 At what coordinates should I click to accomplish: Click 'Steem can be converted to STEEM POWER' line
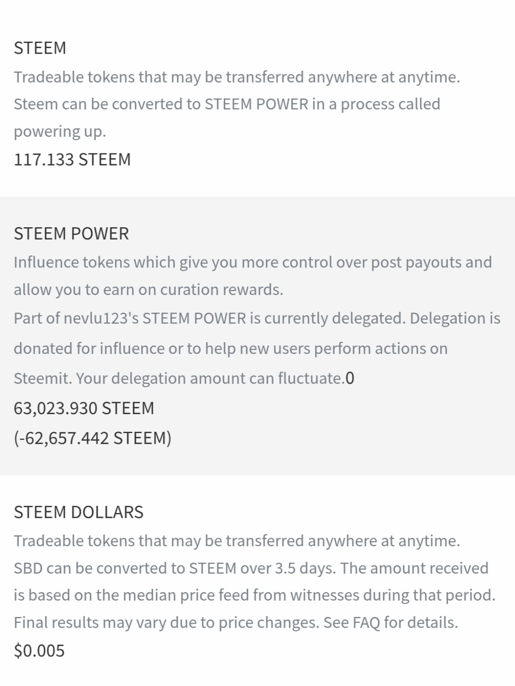[x=227, y=104]
